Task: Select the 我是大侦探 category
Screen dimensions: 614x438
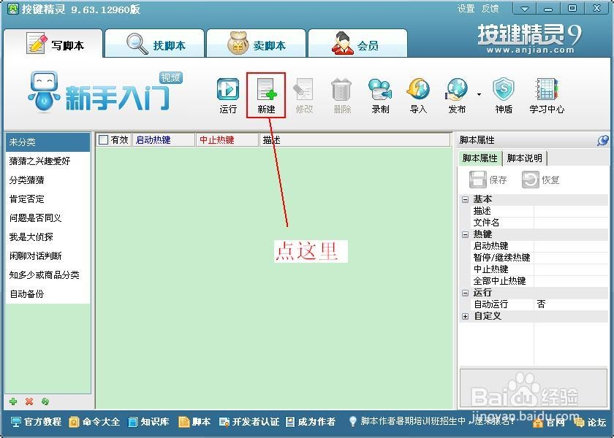Action: pyautogui.click(x=48, y=237)
